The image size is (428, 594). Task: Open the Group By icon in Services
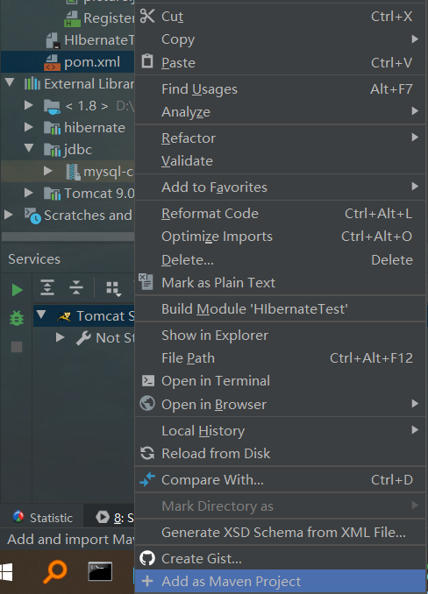click(113, 288)
